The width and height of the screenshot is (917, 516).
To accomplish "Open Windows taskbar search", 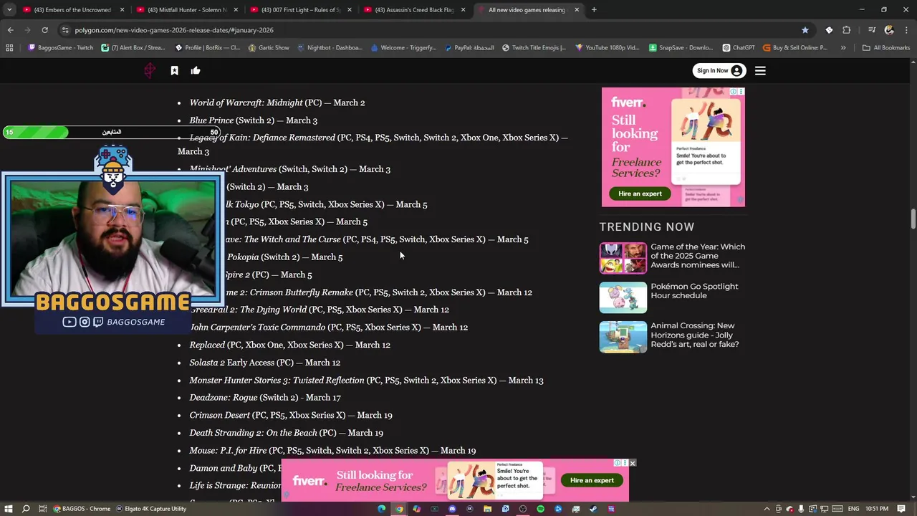I will [26, 509].
